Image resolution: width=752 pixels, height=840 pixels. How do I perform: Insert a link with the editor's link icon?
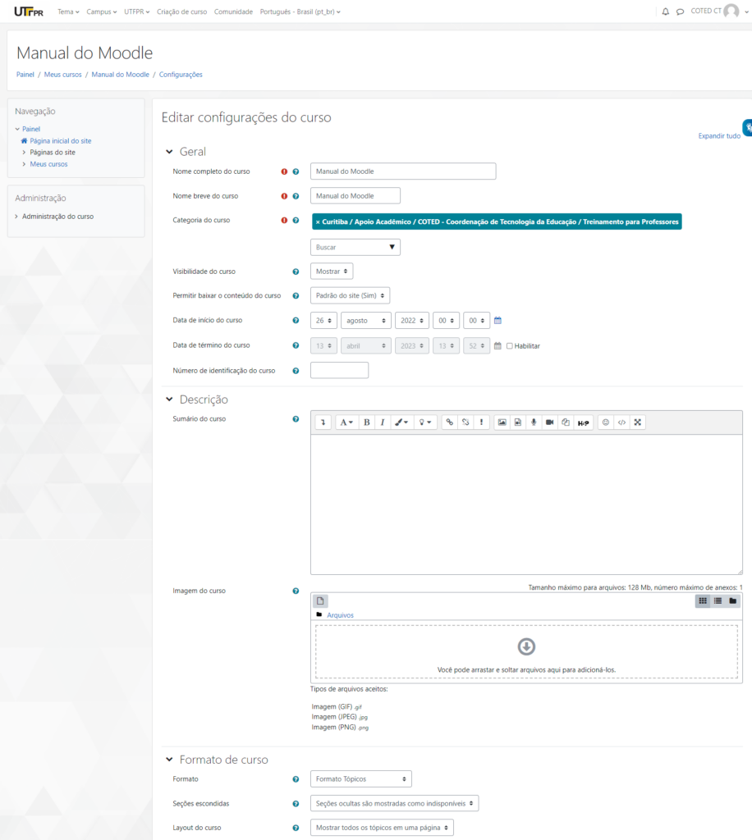pyautogui.click(x=450, y=422)
